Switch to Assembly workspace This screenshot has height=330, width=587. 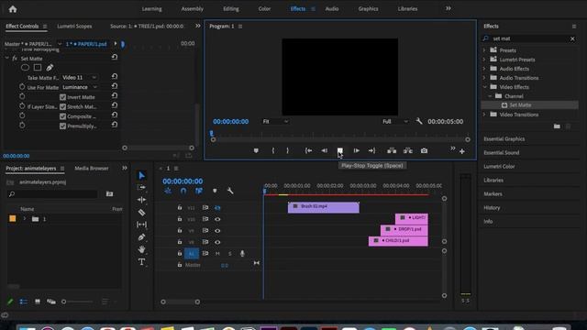192,8
